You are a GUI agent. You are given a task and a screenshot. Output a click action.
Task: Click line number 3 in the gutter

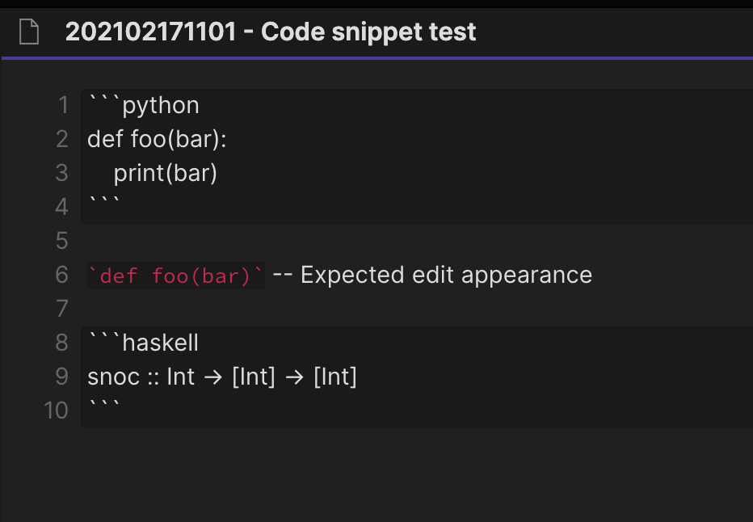tap(62, 173)
